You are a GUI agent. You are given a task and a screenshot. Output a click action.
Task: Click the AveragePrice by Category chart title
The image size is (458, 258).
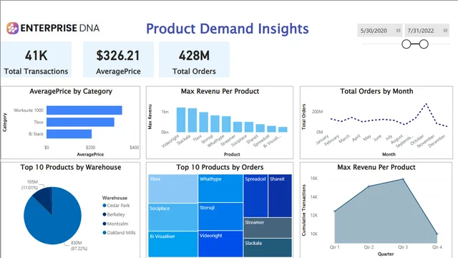[71, 91]
